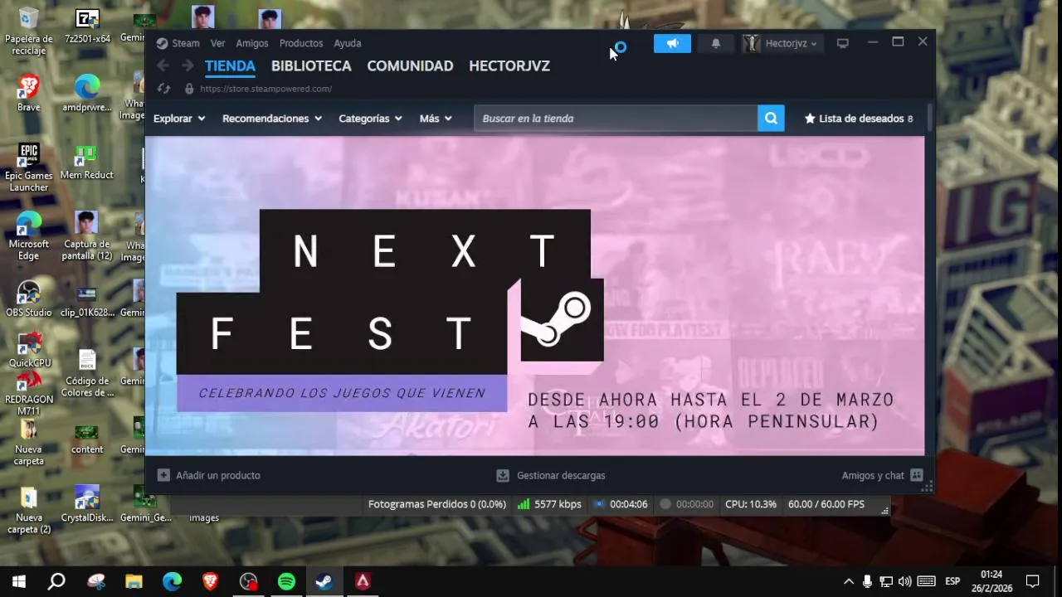Screen dimensions: 1062x597
Task: Open the Amigos menu
Action: click(252, 43)
